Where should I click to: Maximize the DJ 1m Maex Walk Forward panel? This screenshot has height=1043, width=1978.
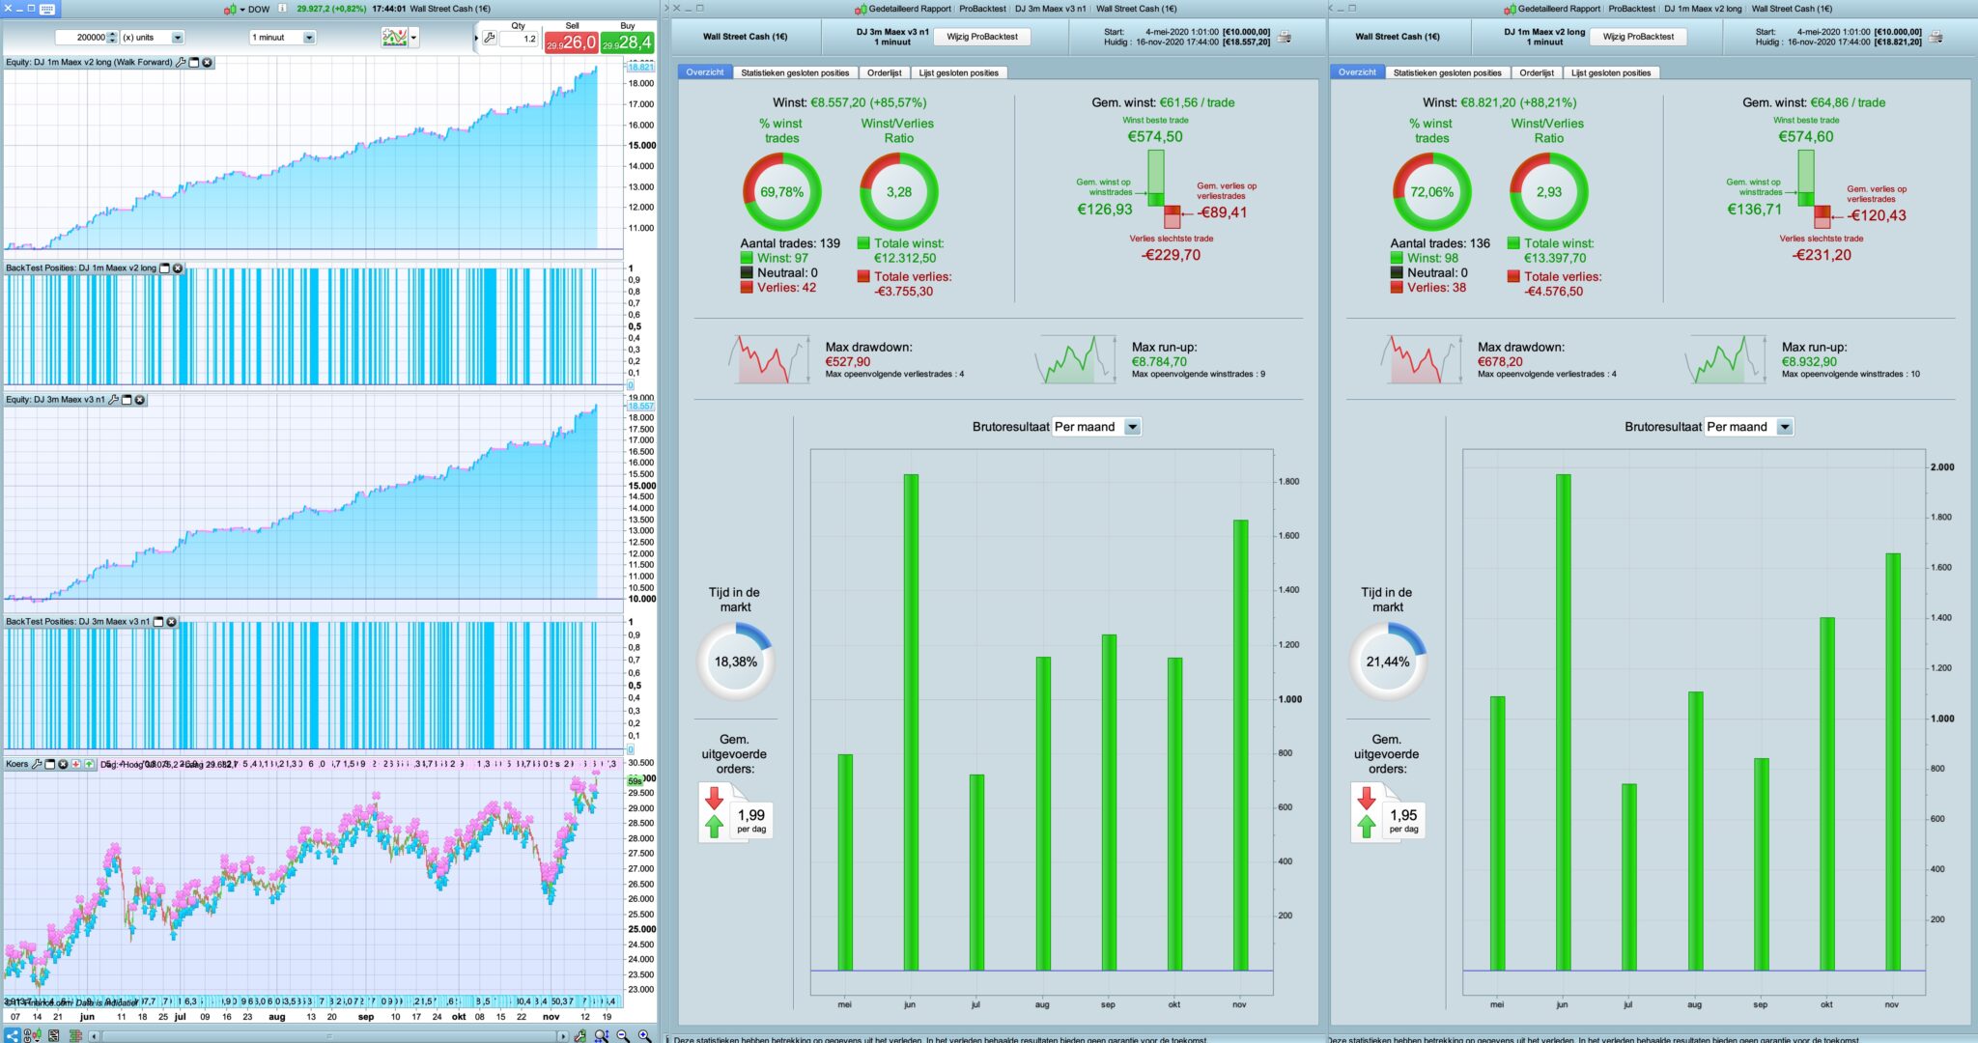[194, 63]
